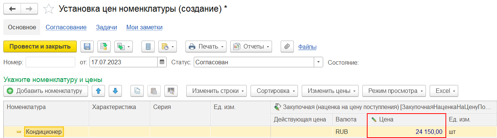
Task: Switch to the Согласование tab
Action: (66, 27)
